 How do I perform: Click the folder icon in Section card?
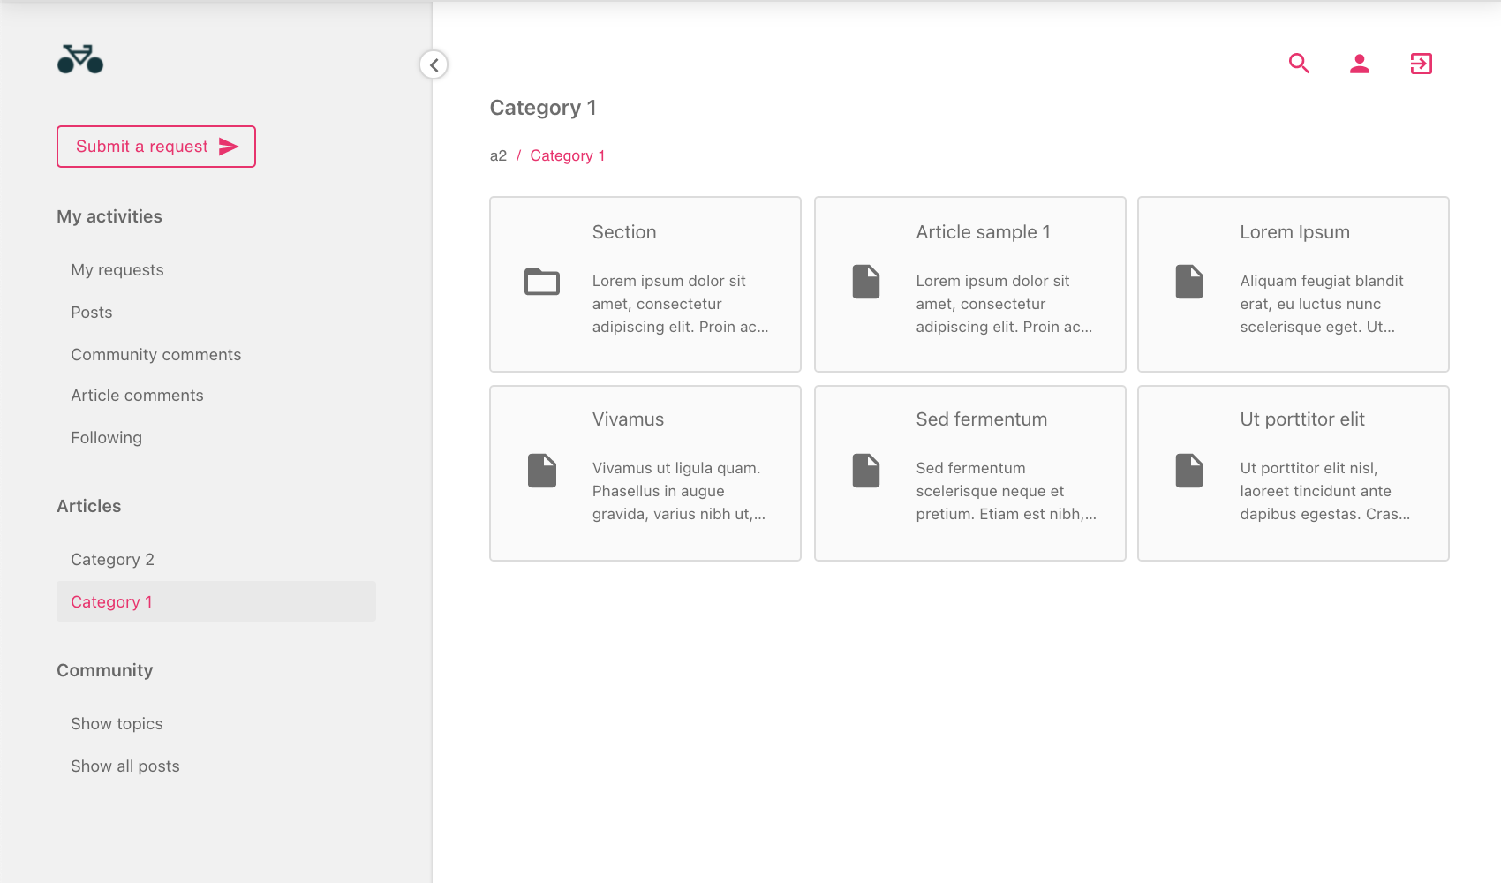tap(542, 282)
